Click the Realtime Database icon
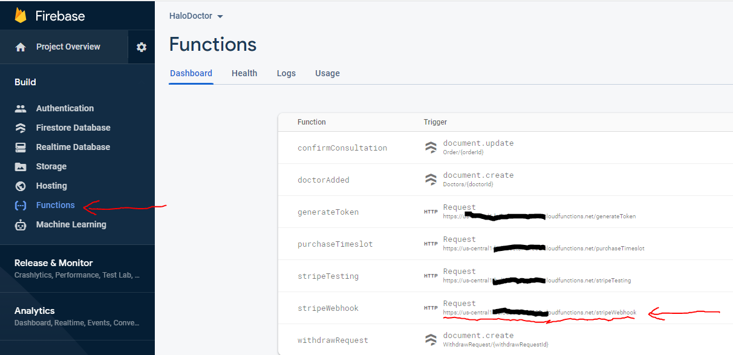The width and height of the screenshot is (733, 355). 21,148
